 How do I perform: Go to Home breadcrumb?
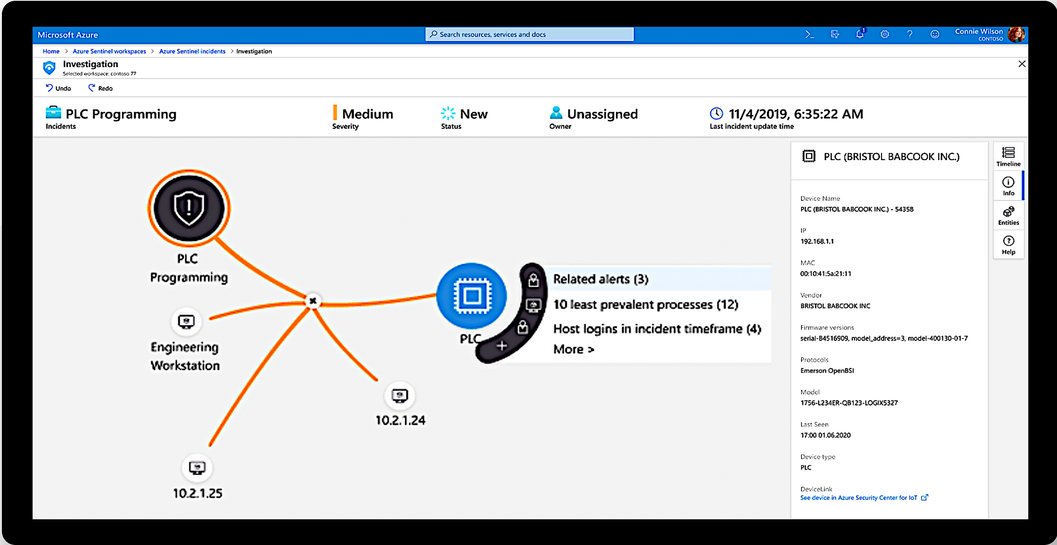tap(51, 51)
